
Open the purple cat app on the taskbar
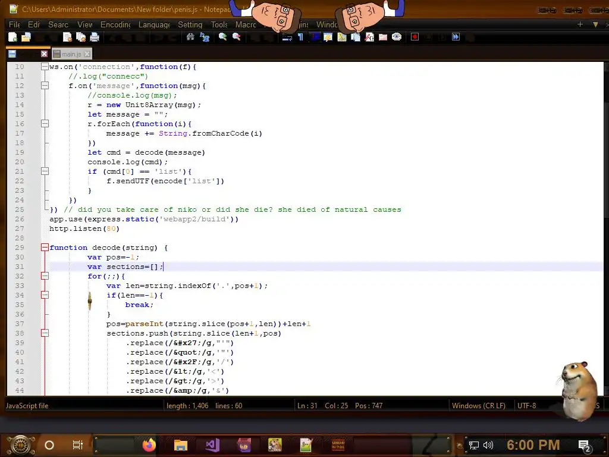pos(244,445)
